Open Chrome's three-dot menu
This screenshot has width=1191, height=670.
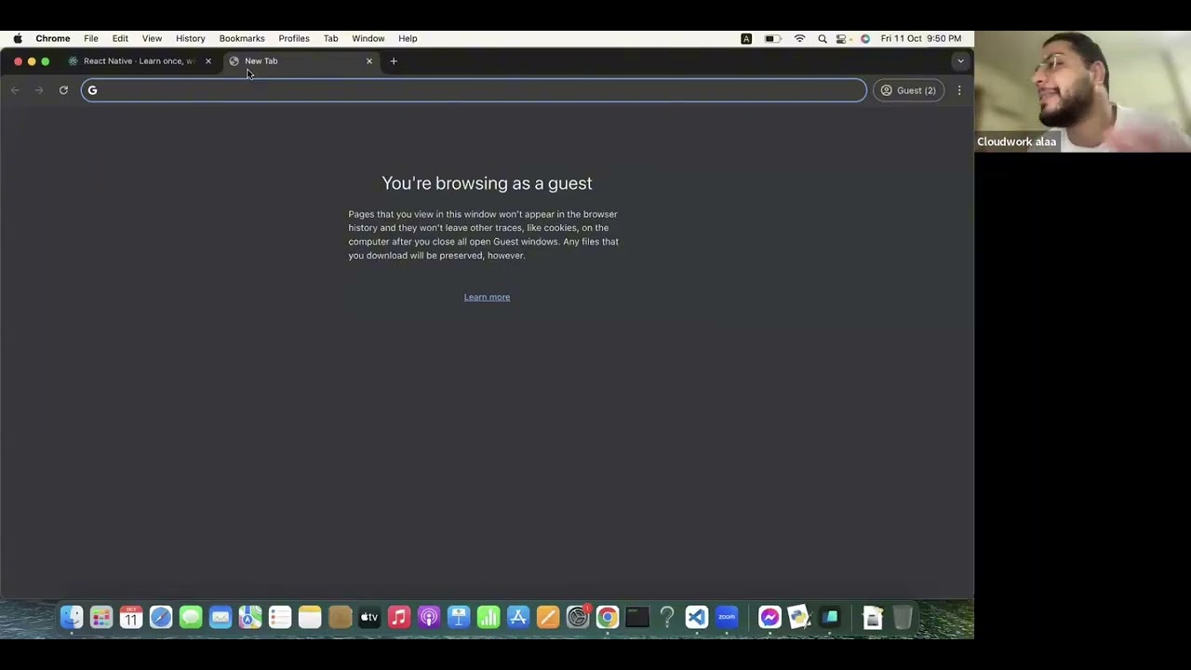[959, 90]
